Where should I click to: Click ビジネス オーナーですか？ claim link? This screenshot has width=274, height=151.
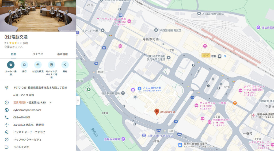pyautogui.click(x=29, y=132)
